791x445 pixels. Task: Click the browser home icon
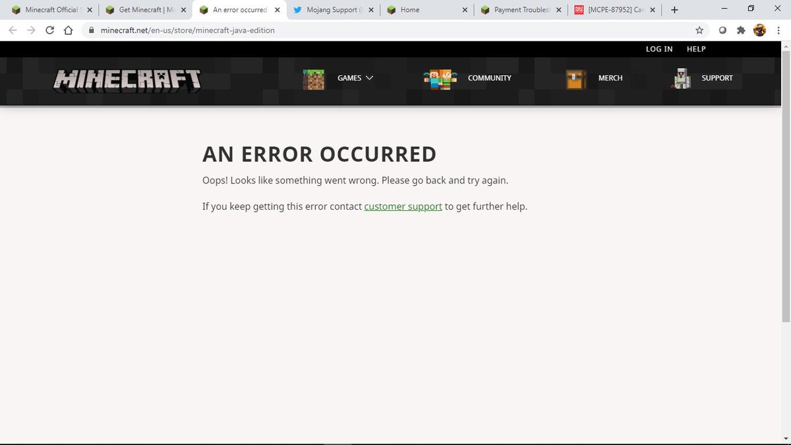pos(68,30)
